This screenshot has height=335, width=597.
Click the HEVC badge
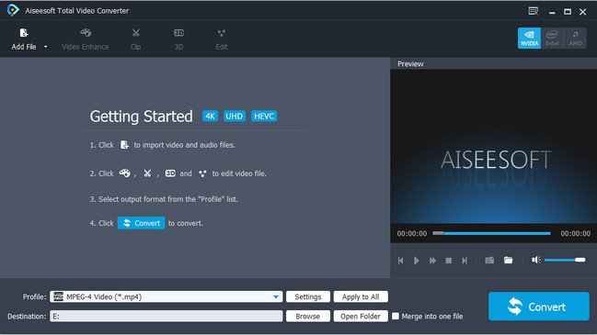(264, 117)
